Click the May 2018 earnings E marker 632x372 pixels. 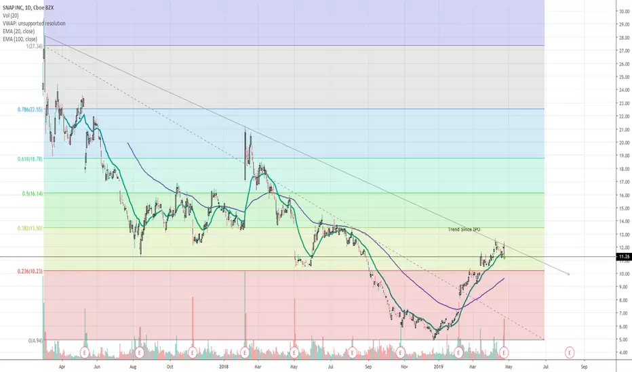(x=294, y=352)
